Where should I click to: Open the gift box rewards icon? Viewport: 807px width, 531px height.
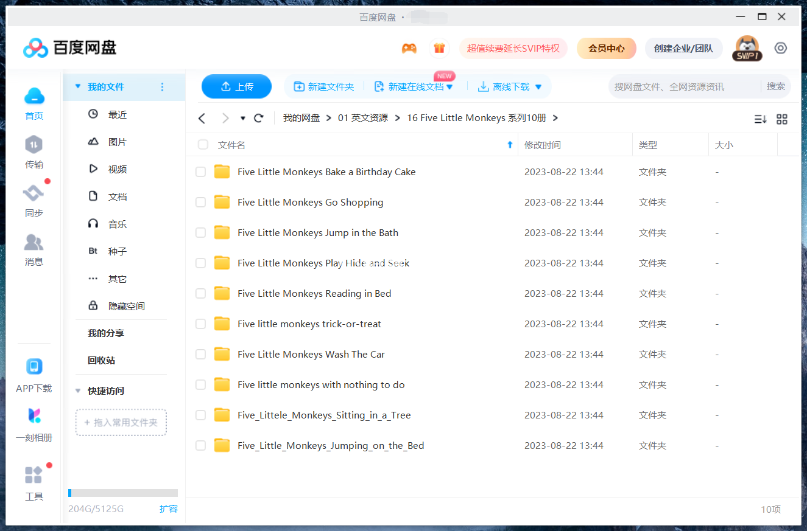click(x=439, y=47)
